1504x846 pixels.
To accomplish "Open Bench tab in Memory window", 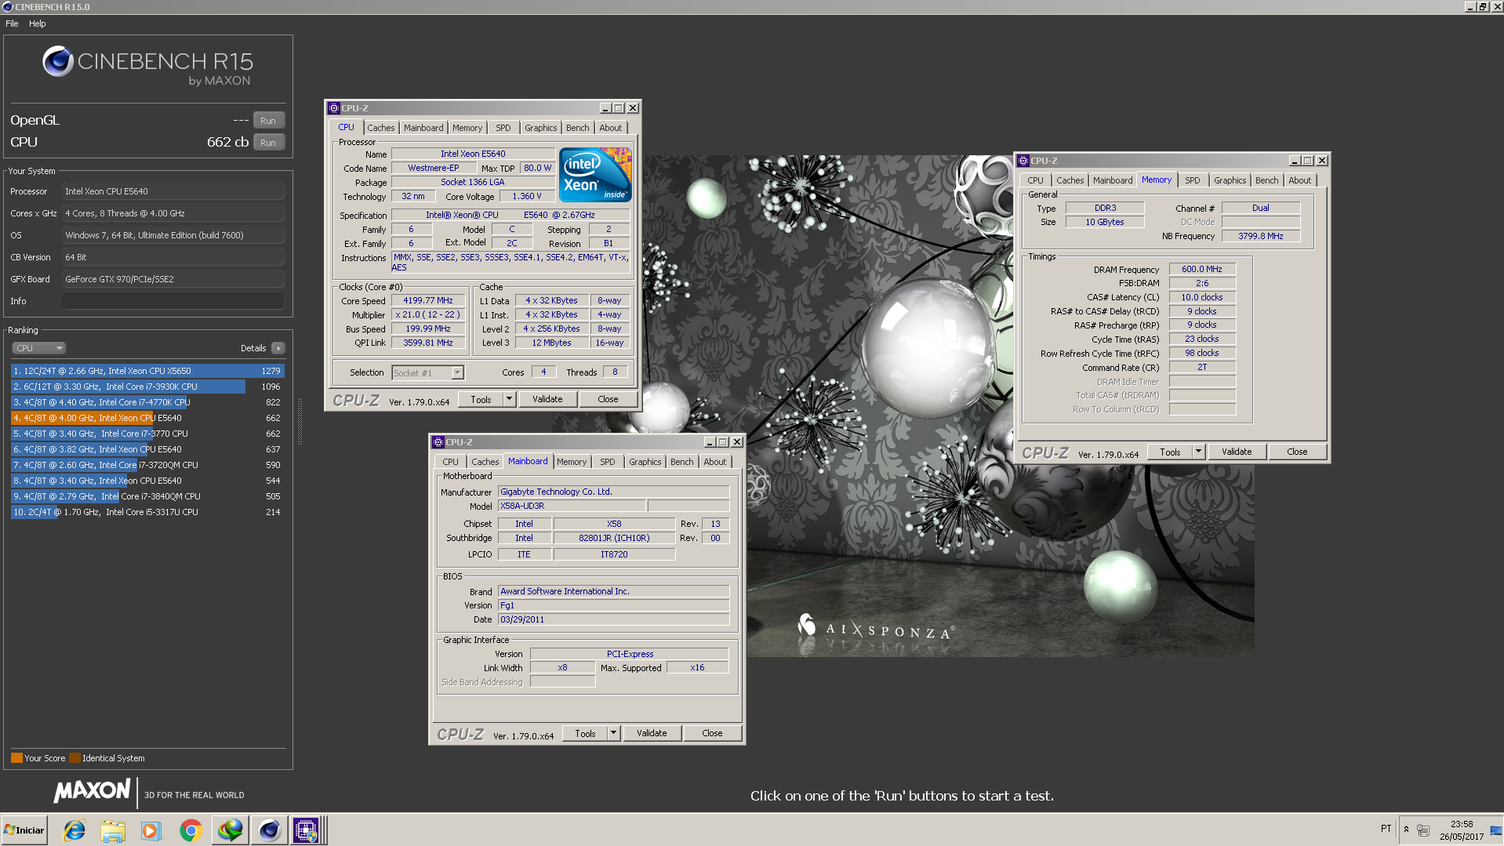I will (x=1266, y=180).
